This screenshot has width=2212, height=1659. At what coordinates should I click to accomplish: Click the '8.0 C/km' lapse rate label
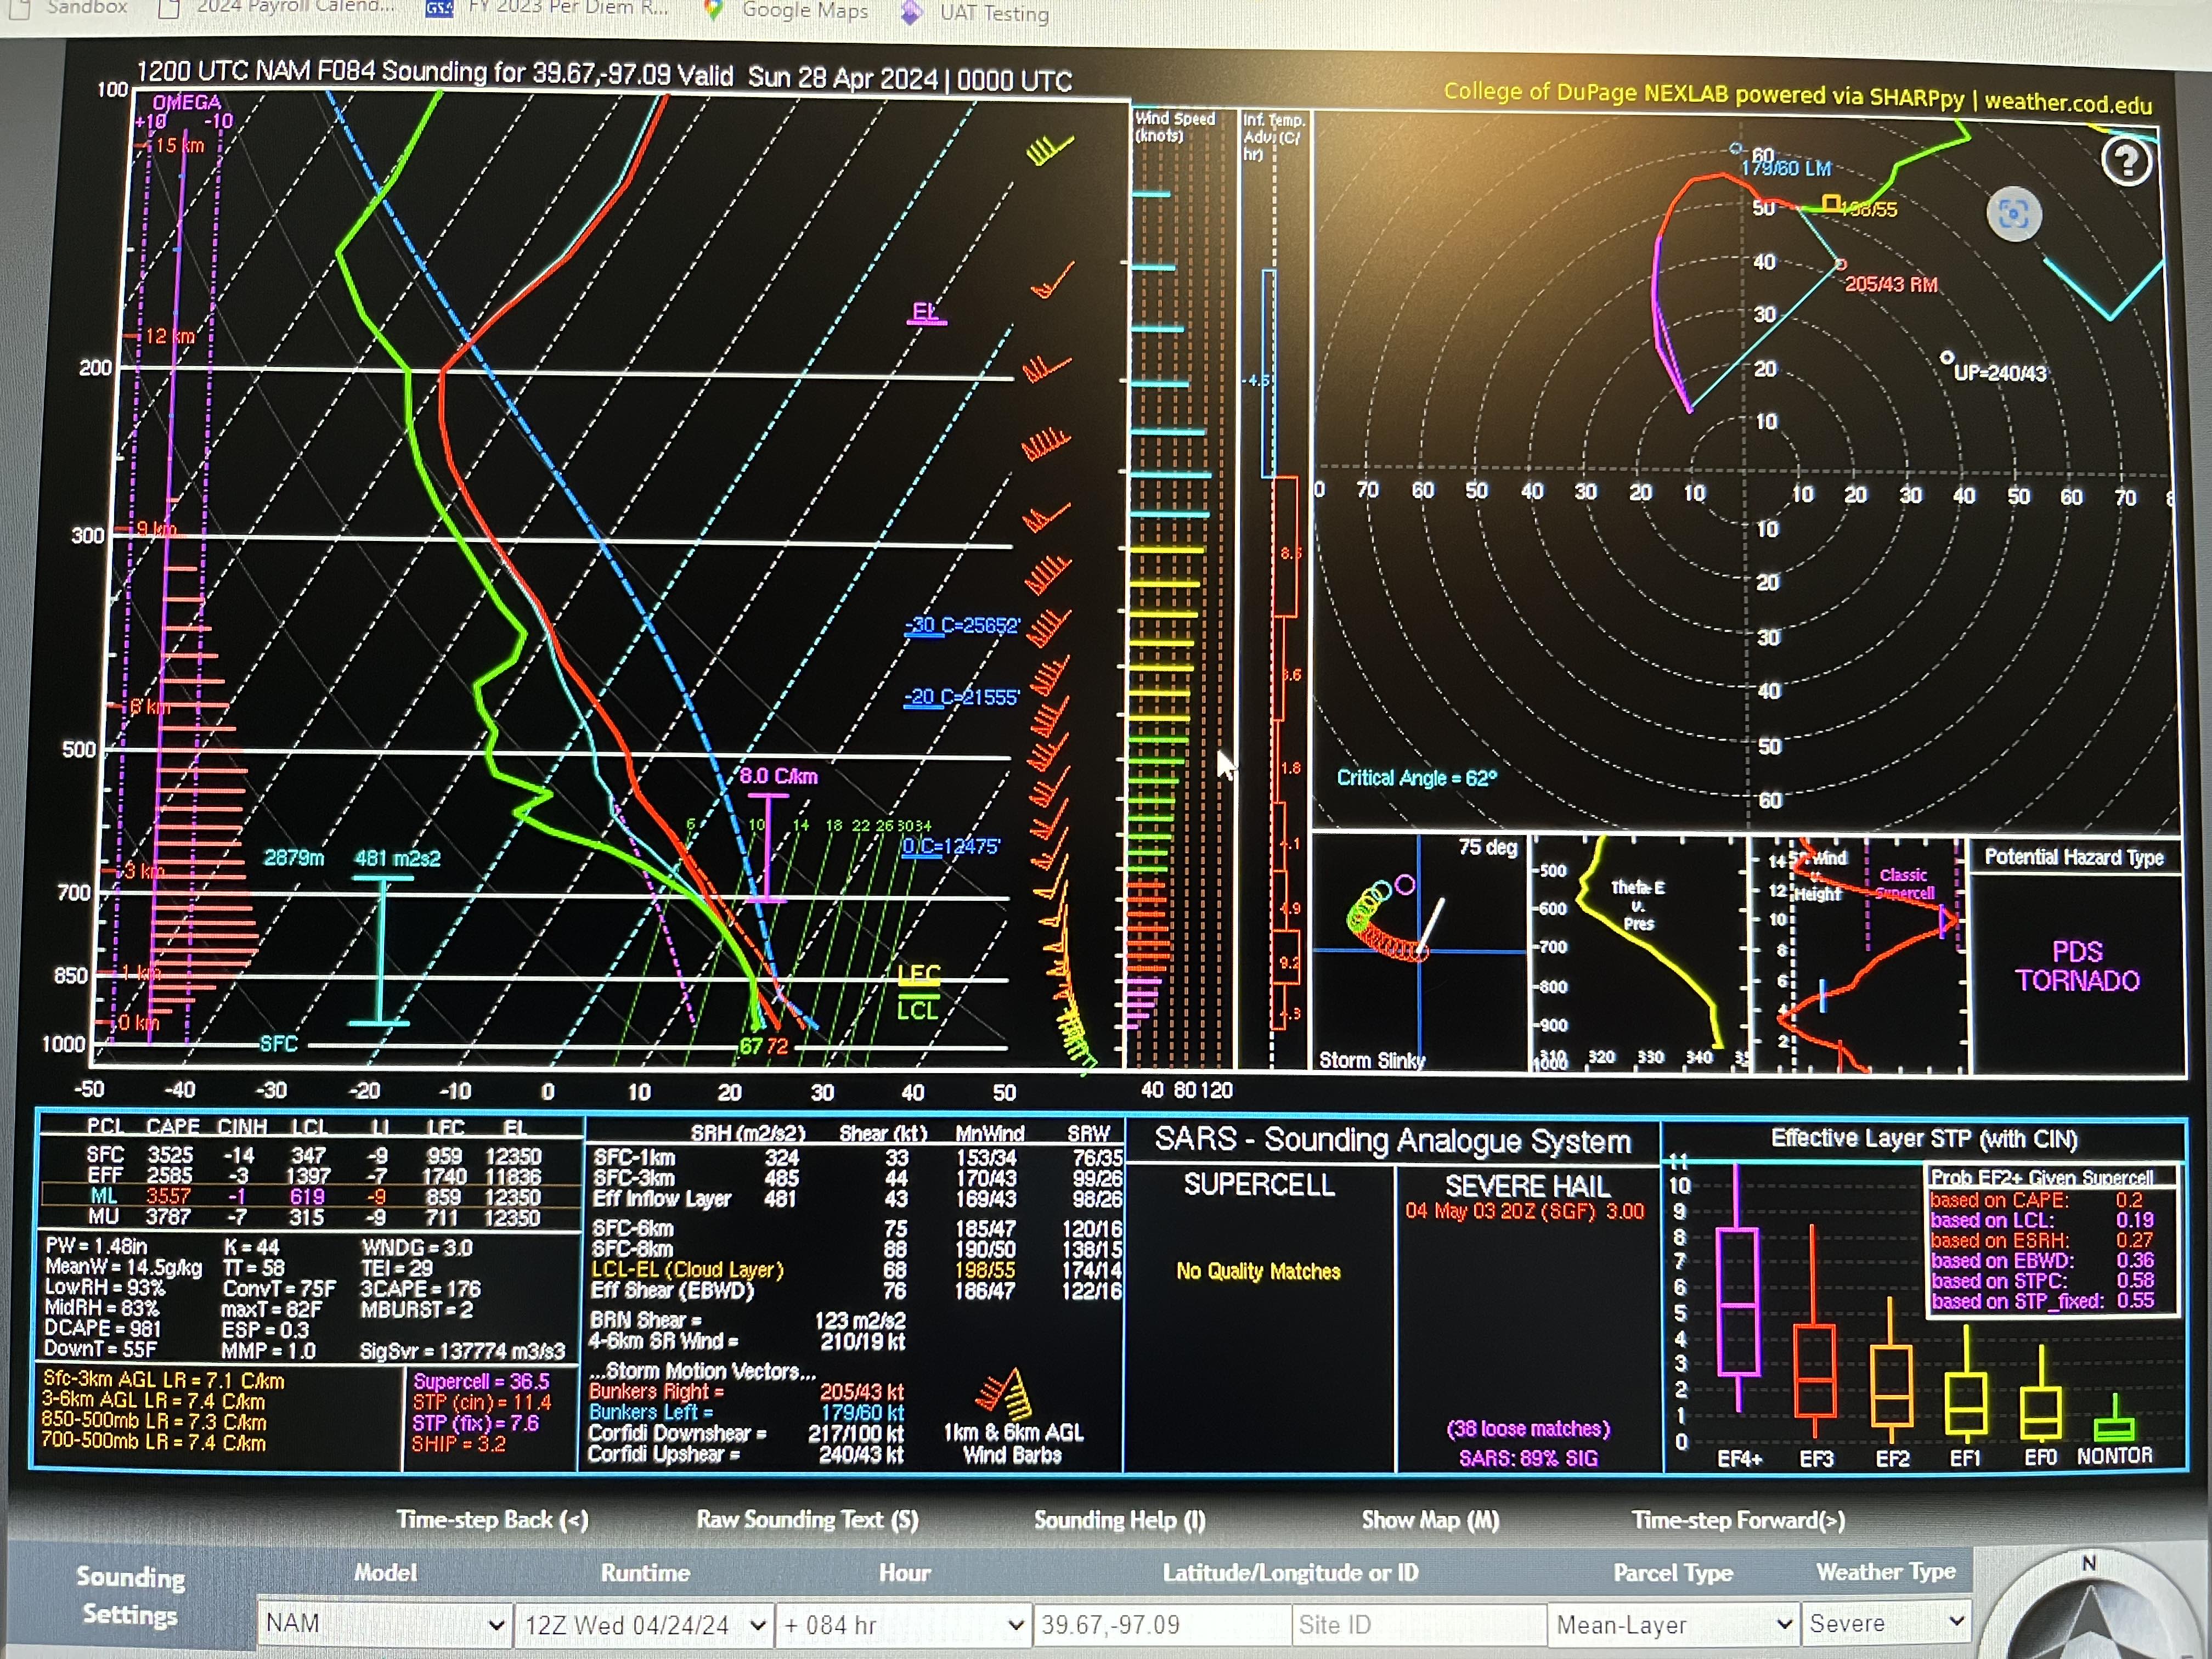point(779,776)
